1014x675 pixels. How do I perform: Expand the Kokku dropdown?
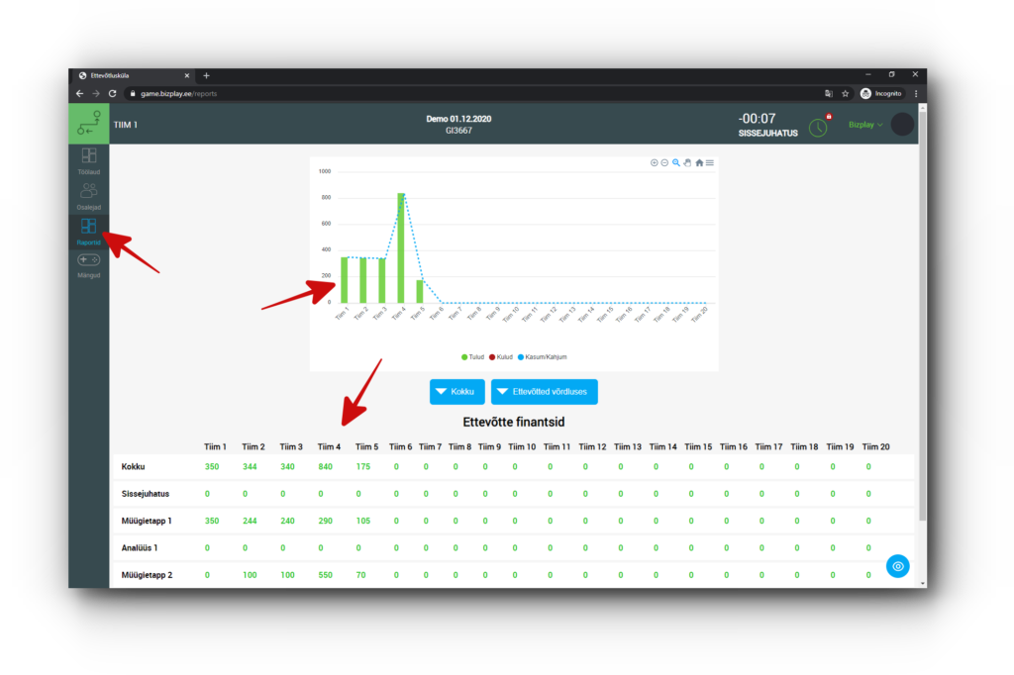(x=457, y=391)
